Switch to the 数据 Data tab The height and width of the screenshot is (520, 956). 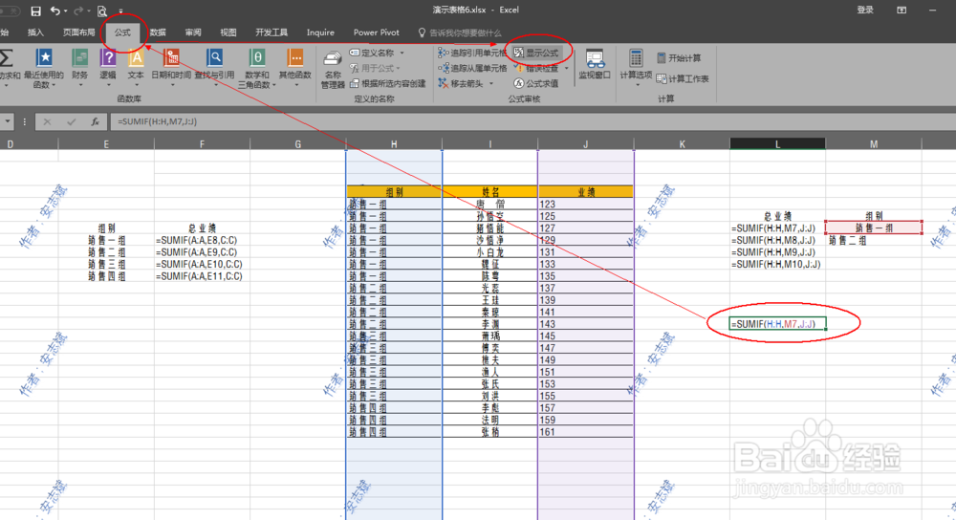[158, 32]
